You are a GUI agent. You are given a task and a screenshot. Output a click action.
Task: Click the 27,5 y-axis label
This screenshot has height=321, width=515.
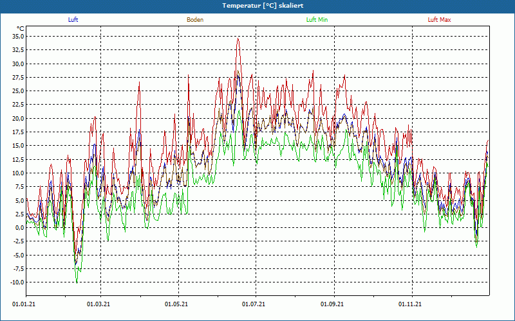coord(18,77)
